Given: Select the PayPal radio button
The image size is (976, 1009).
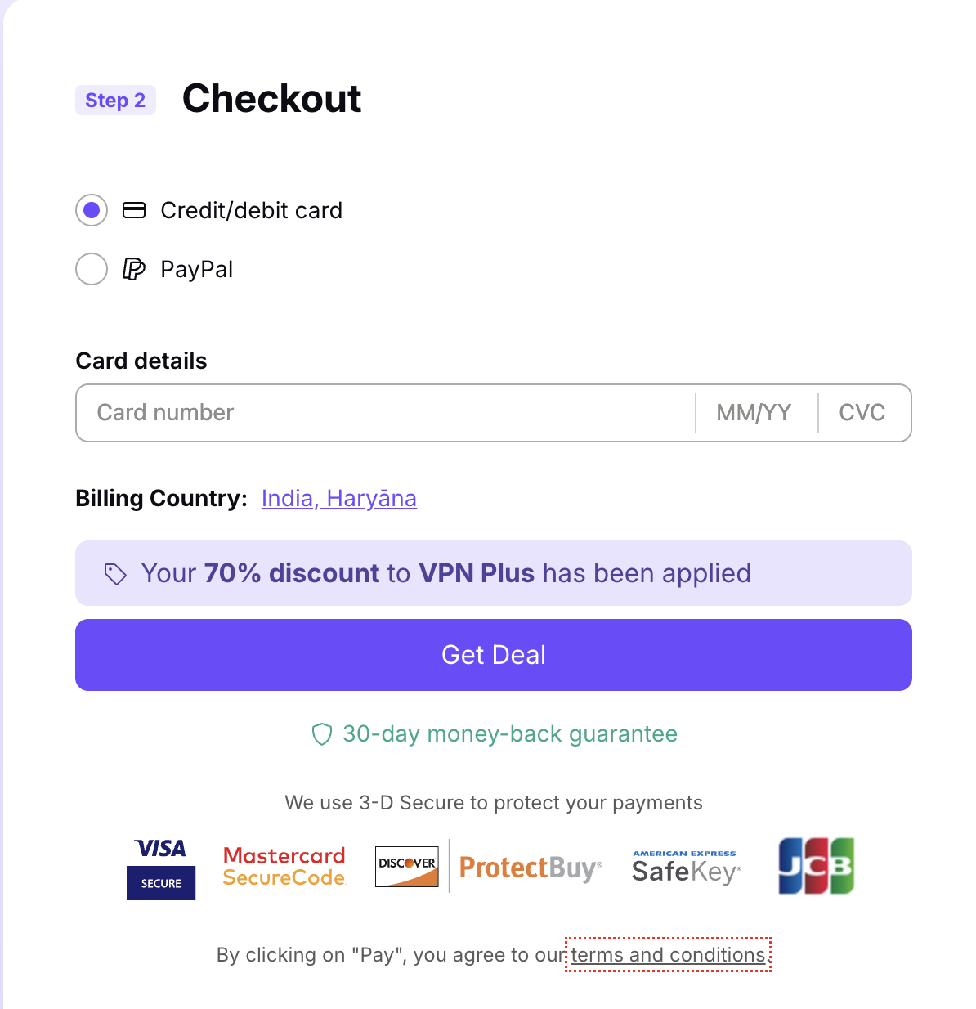Looking at the screenshot, I should pos(92,269).
